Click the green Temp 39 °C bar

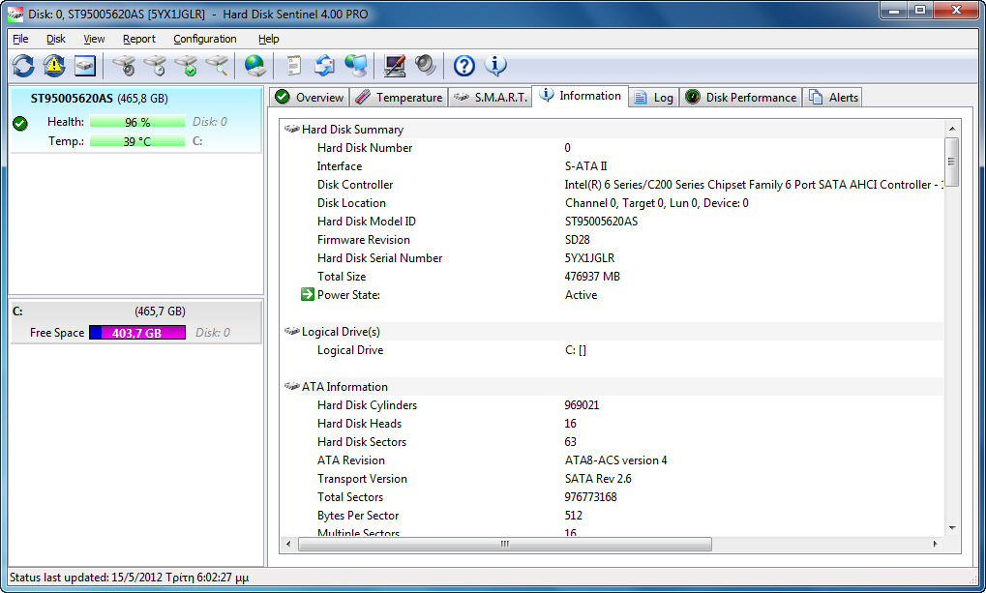(137, 141)
